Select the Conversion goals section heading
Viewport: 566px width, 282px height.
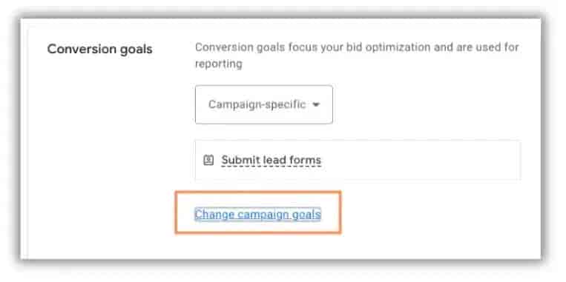(99, 50)
